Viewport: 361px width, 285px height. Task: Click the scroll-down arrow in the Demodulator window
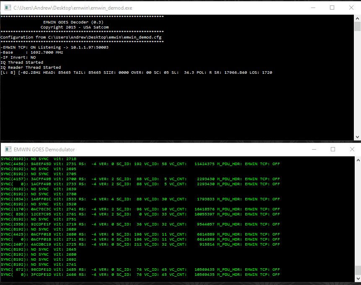pyautogui.click(x=358, y=279)
